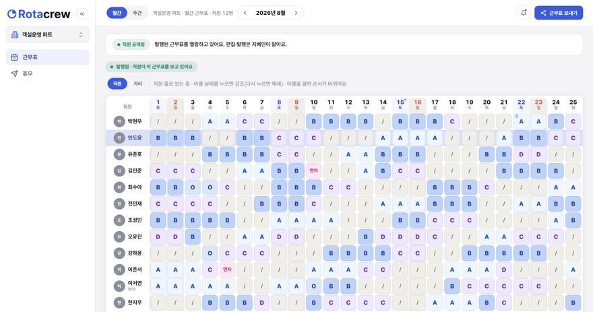Screen dimensions: 593x312
Task: Highlight date column 15 토
Action: point(400,104)
